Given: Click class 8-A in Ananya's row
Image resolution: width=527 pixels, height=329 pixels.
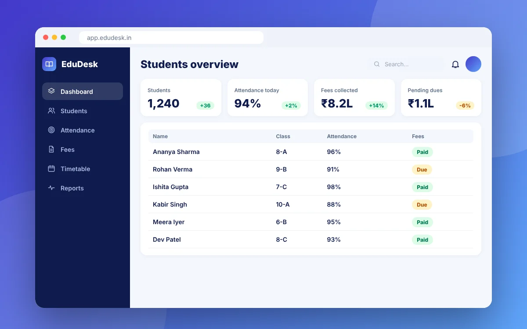Looking at the screenshot, I should (282, 152).
